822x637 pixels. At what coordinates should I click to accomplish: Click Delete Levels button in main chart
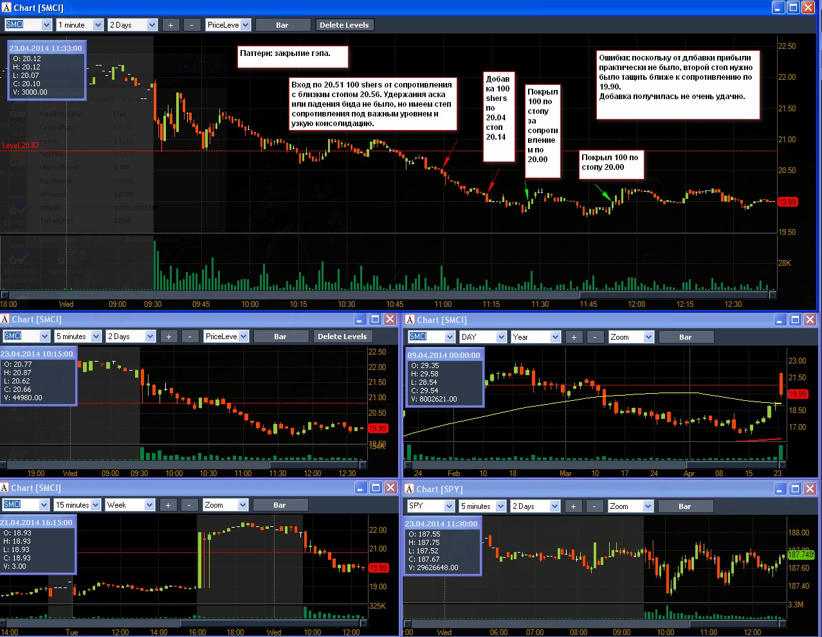coord(344,25)
